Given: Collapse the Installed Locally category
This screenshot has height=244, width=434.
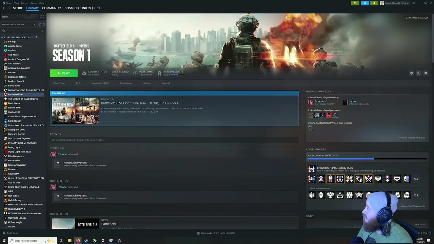Looking at the screenshot, I should (x=2, y=37).
